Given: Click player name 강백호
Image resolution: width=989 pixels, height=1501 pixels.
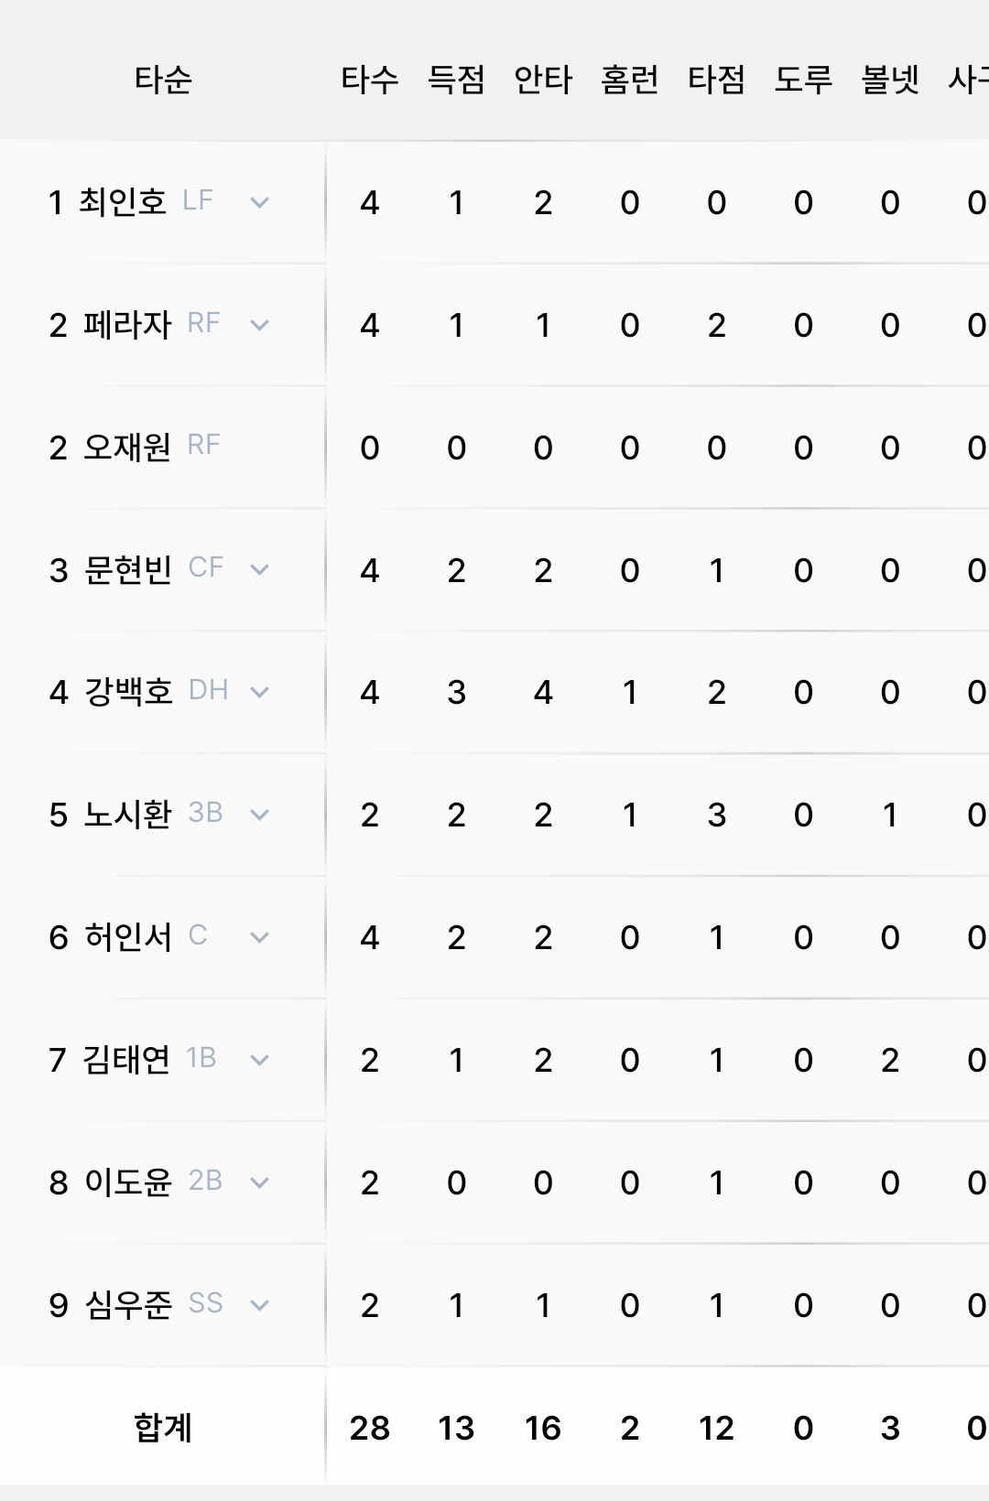Looking at the screenshot, I should coord(128,692).
